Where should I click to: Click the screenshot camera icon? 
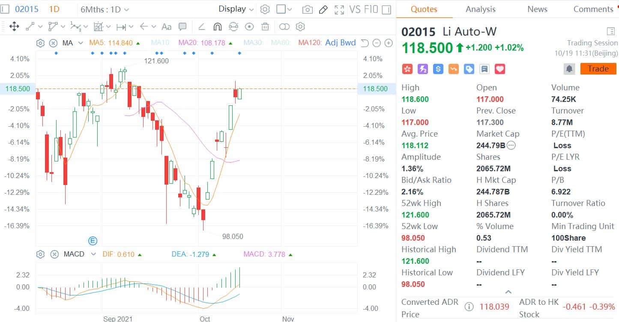coord(307,9)
